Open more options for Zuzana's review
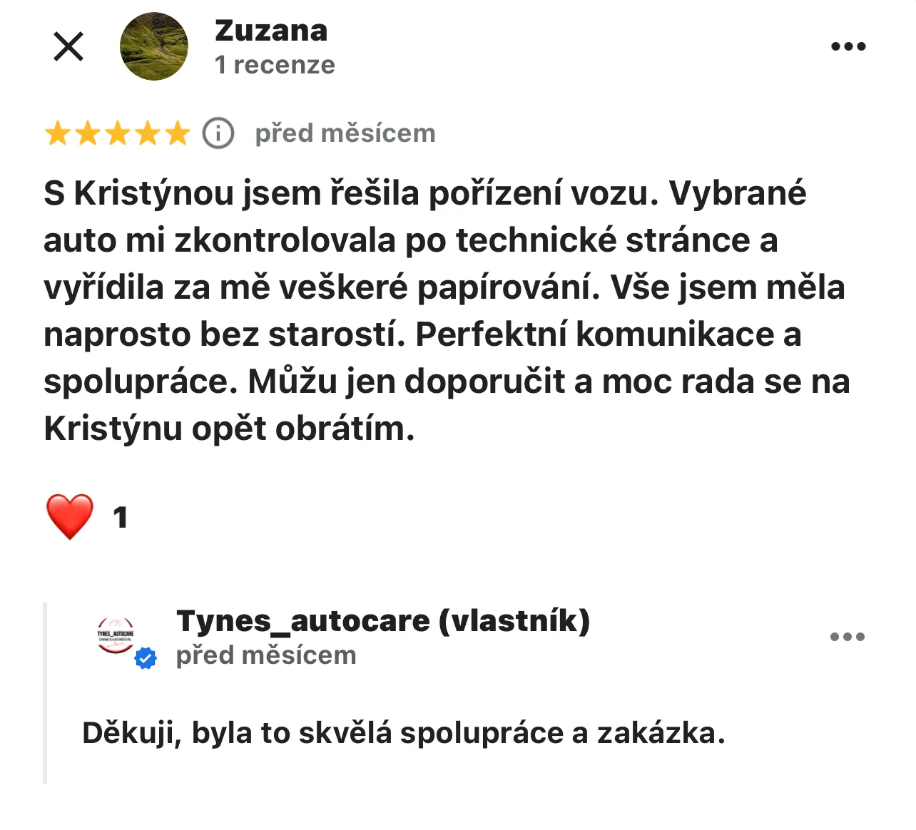 point(848,47)
